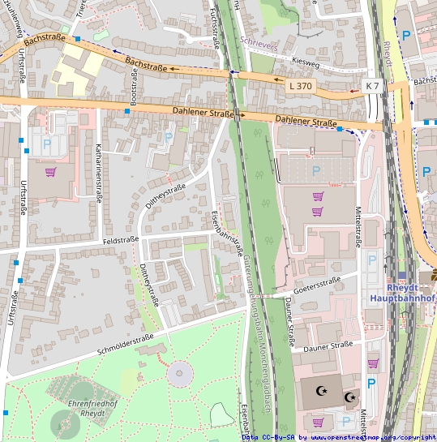437x442 pixels.
Task: Click the Kiesweg street label
Action: pos(306,63)
